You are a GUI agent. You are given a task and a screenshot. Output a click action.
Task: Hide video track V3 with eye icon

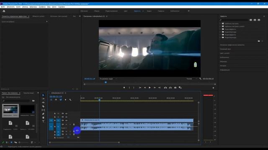(66, 113)
